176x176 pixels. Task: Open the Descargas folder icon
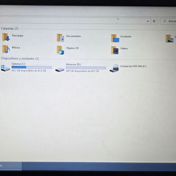coord(6,37)
